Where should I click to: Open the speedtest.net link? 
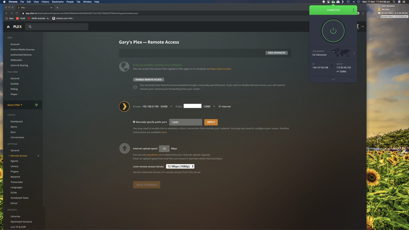click(x=154, y=155)
